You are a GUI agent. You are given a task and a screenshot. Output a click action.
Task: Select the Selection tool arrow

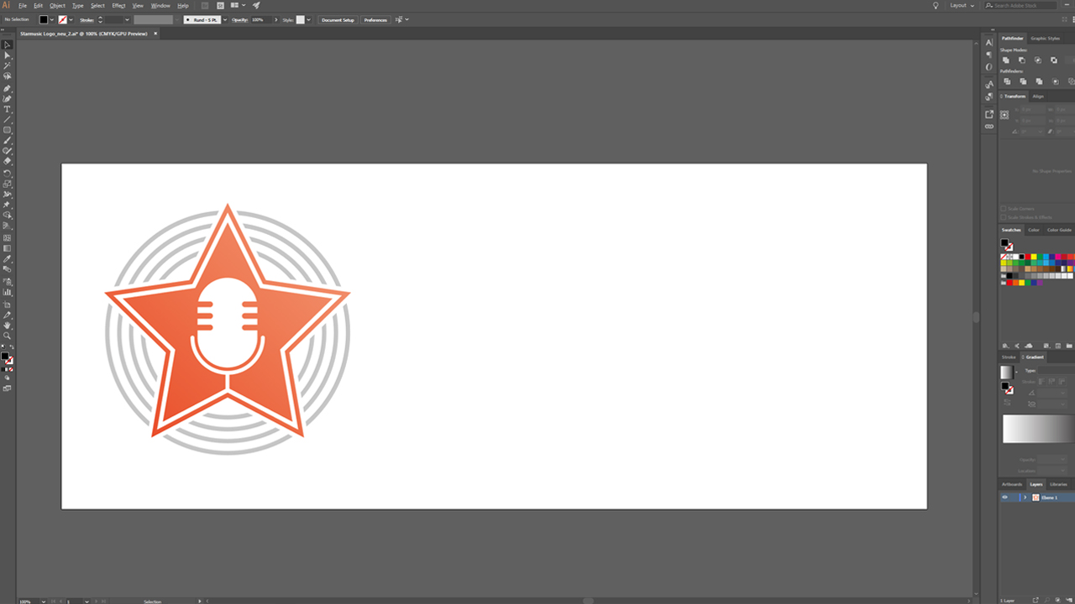pos(8,44)
